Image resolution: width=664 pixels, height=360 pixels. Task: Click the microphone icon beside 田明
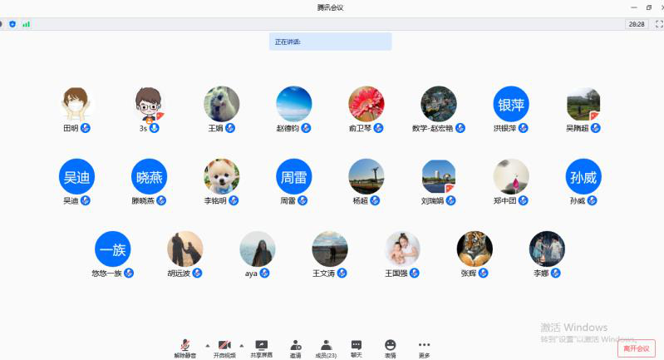[85, 128]
